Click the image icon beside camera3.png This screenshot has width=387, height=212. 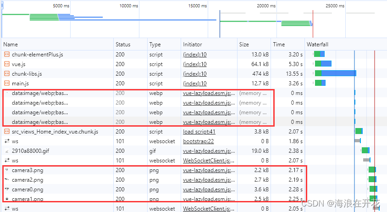point(7,170)
